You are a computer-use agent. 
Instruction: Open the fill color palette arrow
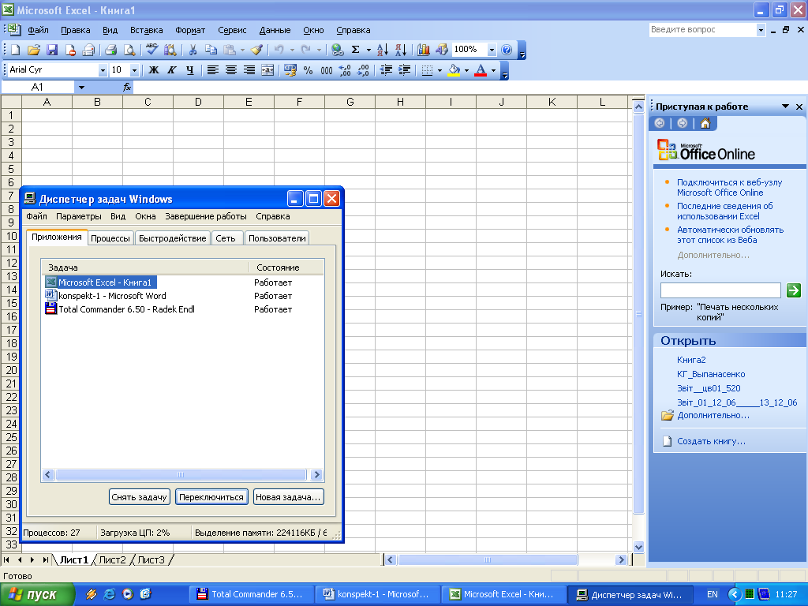pos(466,69)
